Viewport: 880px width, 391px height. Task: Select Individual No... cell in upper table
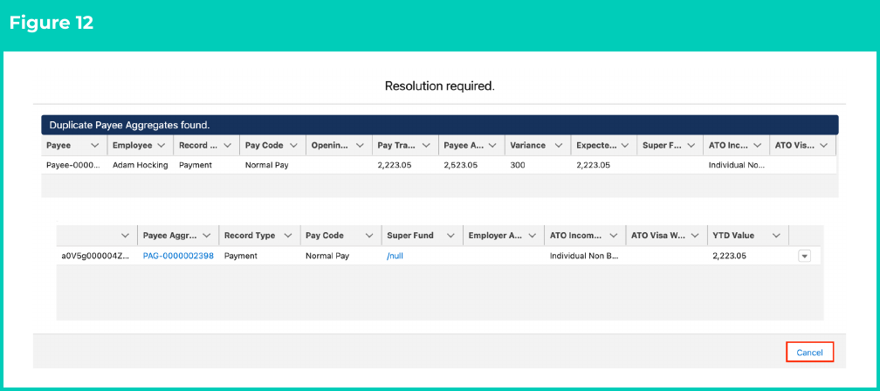coord(736,166)
